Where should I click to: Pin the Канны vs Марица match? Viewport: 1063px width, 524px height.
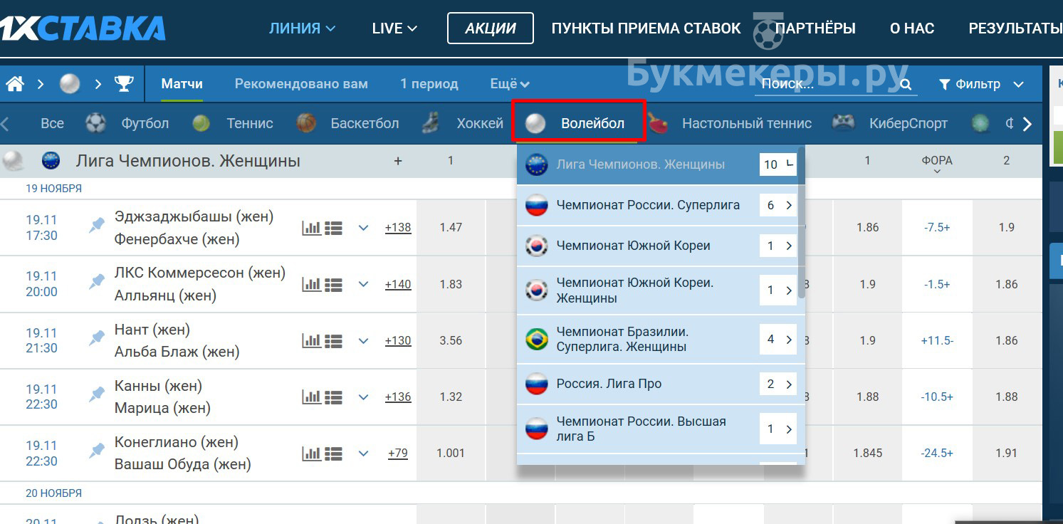point(97,395)
